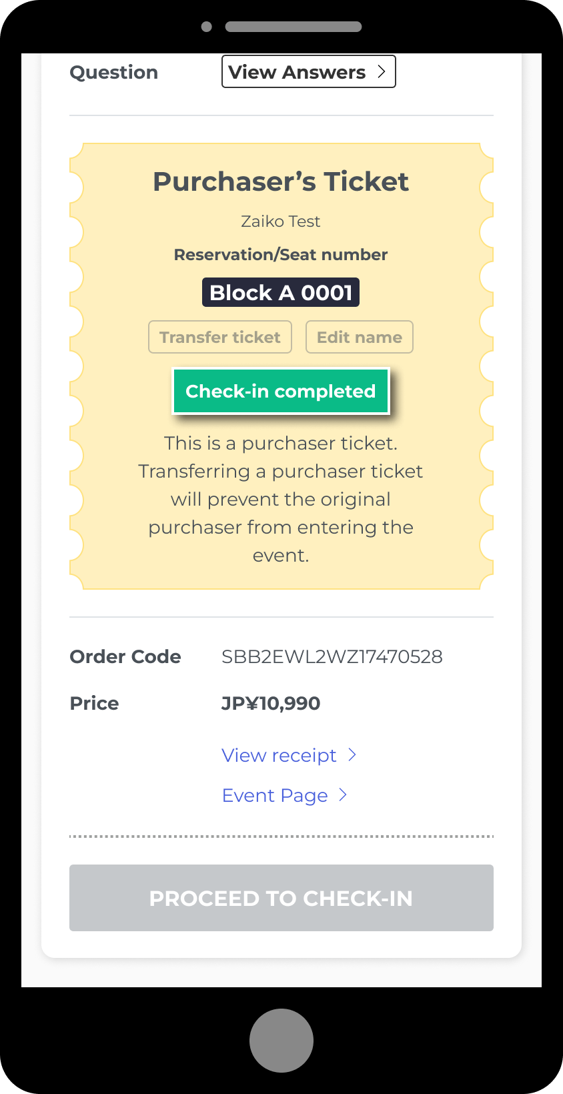The image size is (563, 1094).
Task: Click the arrow icon next to View receipt
Action: (352, 754)
